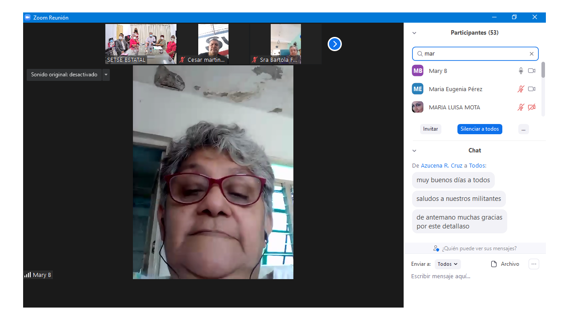
Task: Open SETSE ESTATAL video thumbnail
Action: [141, 44]
